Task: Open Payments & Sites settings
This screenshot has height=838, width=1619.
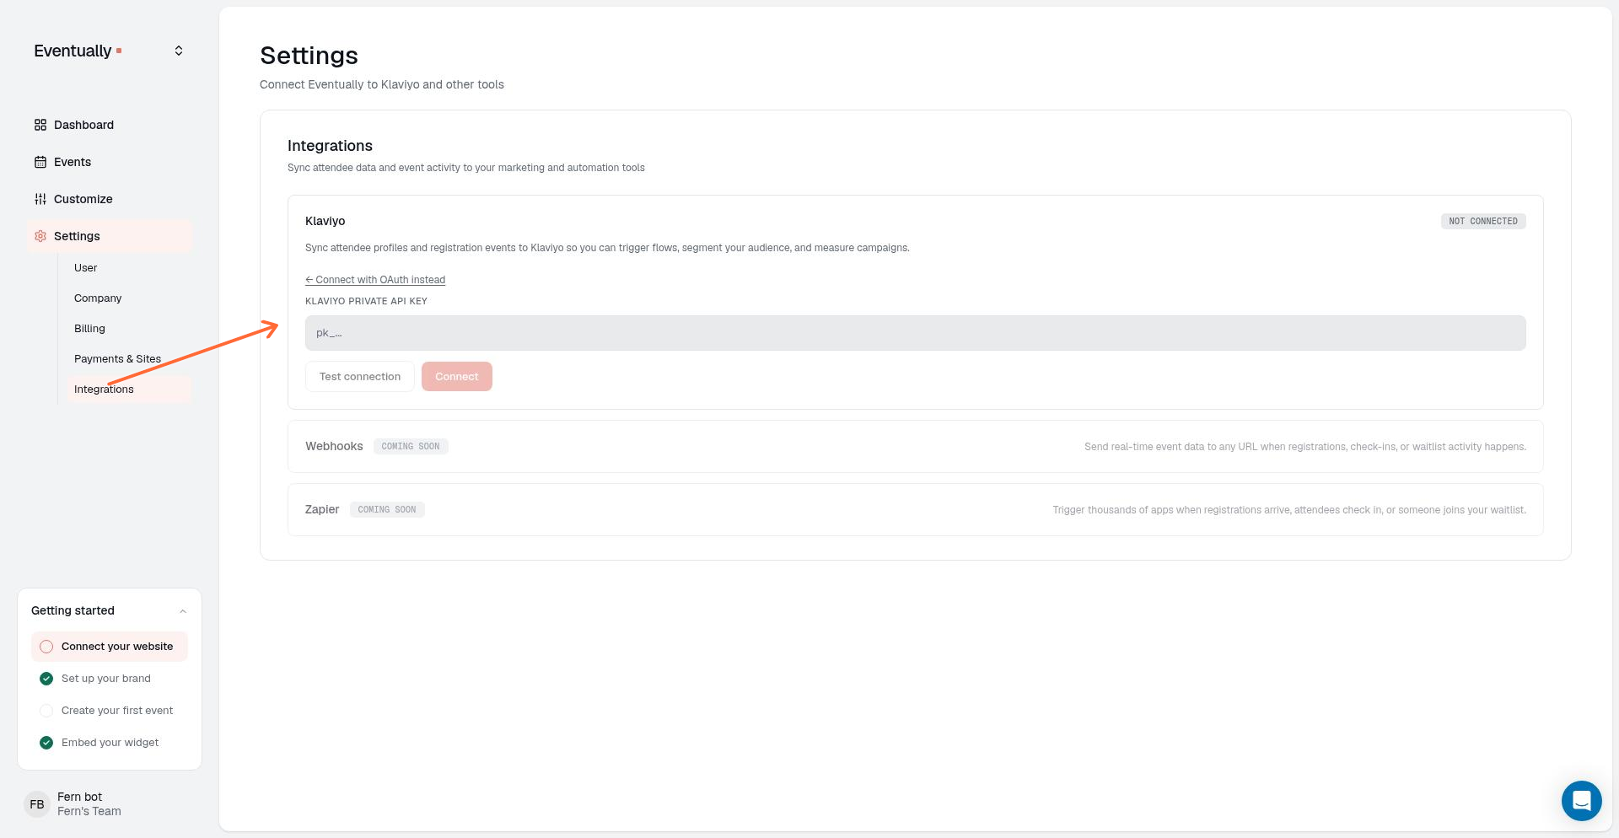Action: [129, 359]
